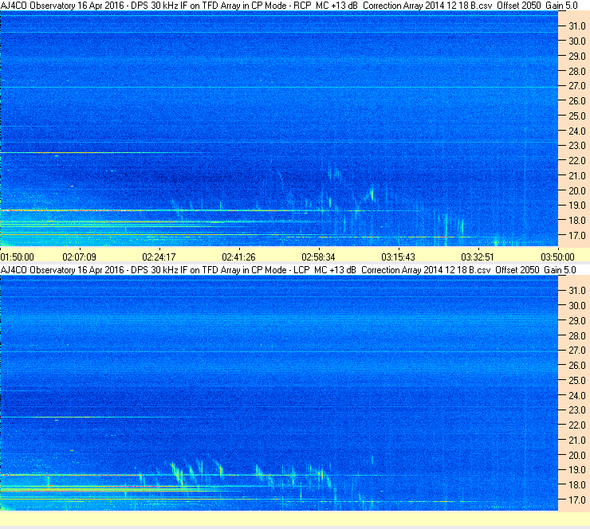Click the 17.0 frequency label on RCP plot
Image resolution: width=590 pixels, height=529 pixels.
pyautogui.click(x=577, y=236)
